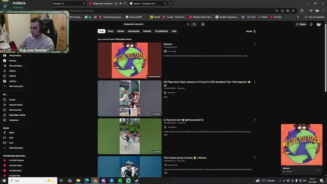Clear the search box with the X
Viewport: 327px width, 184px height.
tap(188, 24)
